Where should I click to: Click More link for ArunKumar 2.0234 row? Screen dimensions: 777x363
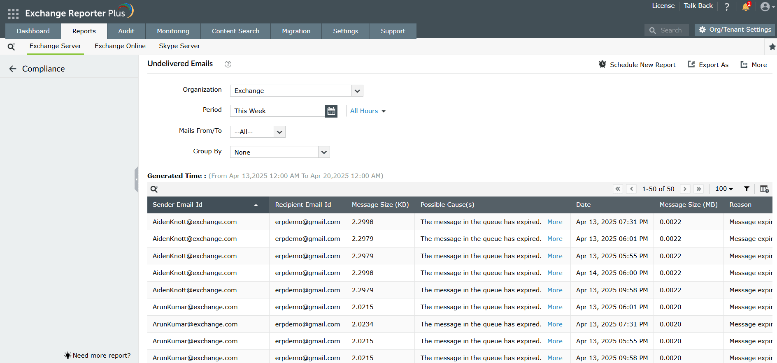point(555,324)
